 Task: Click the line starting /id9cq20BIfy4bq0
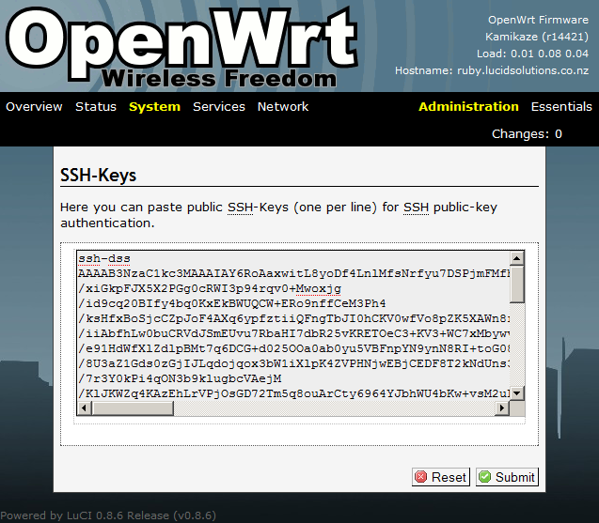(232, 303)
